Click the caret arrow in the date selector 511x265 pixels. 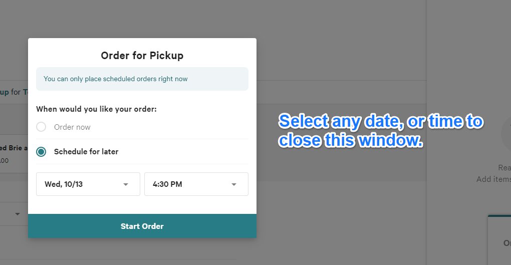[x=126, y=184]
